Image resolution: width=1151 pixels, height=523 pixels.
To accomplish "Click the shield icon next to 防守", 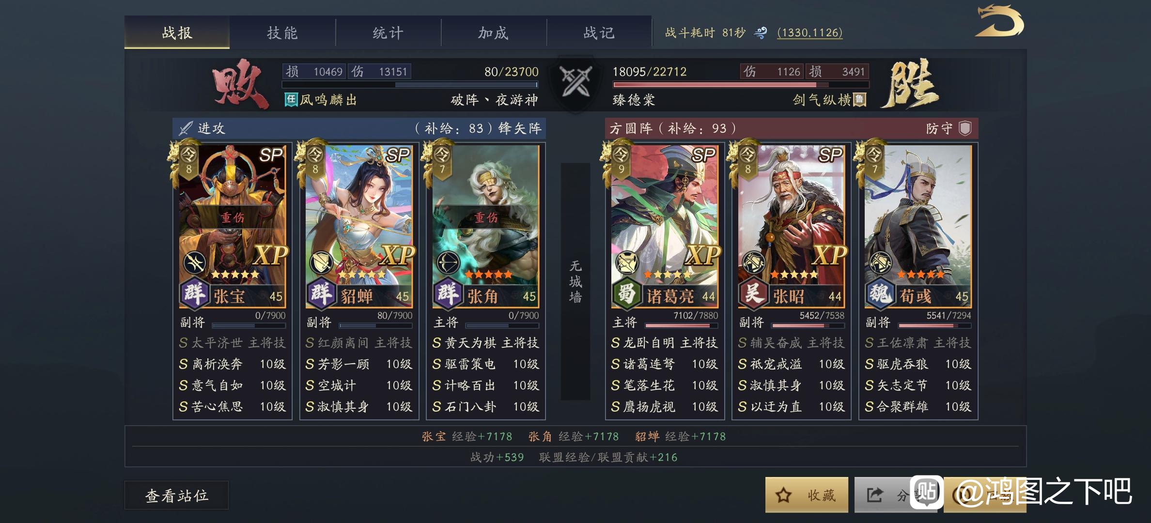I will 965,128.
